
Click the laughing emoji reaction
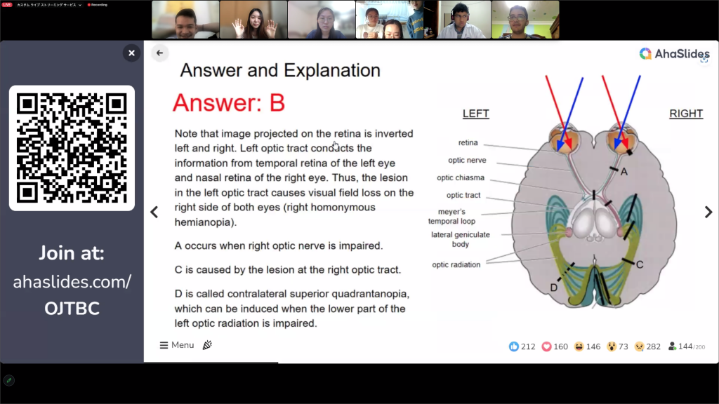tap(579, 346)
